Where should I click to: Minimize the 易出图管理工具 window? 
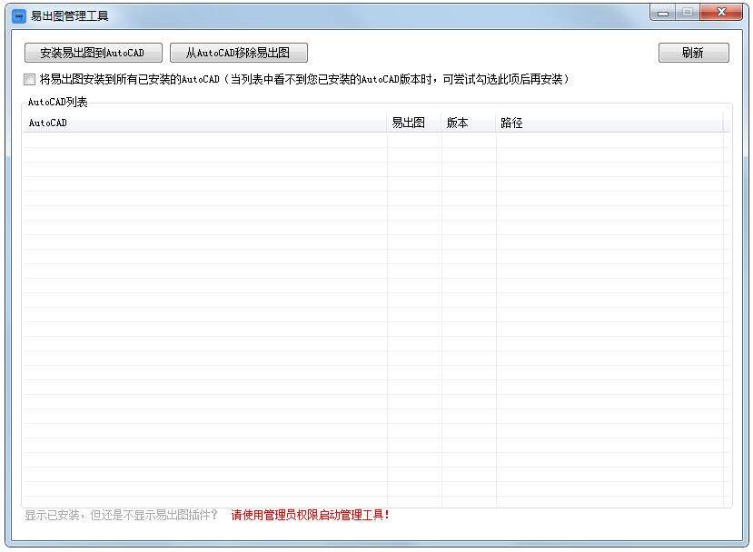662,13
